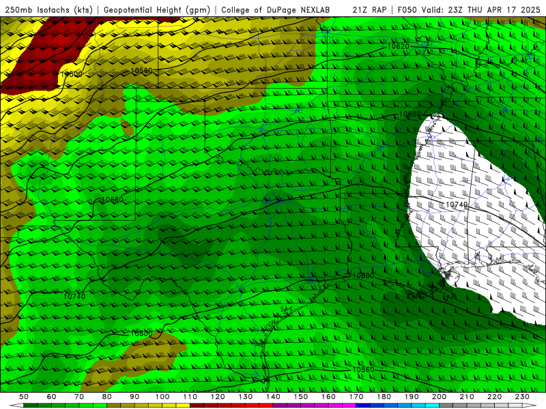Click the 10740 label over northern Mexico

coord(74,297)
